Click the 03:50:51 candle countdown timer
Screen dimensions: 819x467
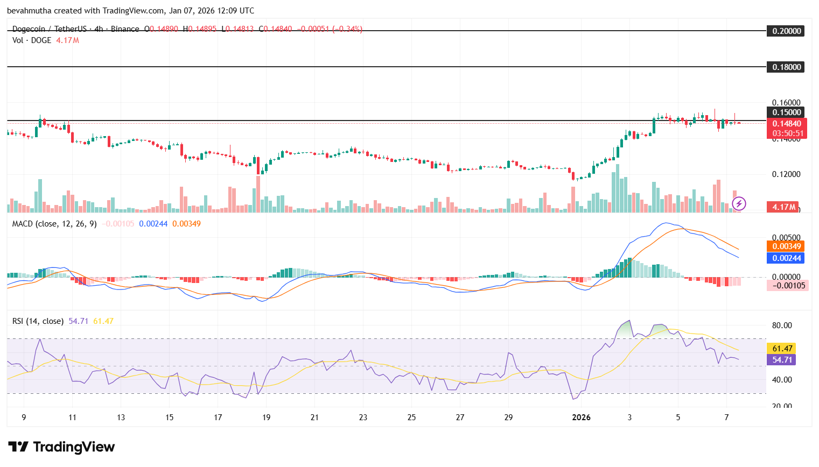pyautogui.click(x=787, y=132)
